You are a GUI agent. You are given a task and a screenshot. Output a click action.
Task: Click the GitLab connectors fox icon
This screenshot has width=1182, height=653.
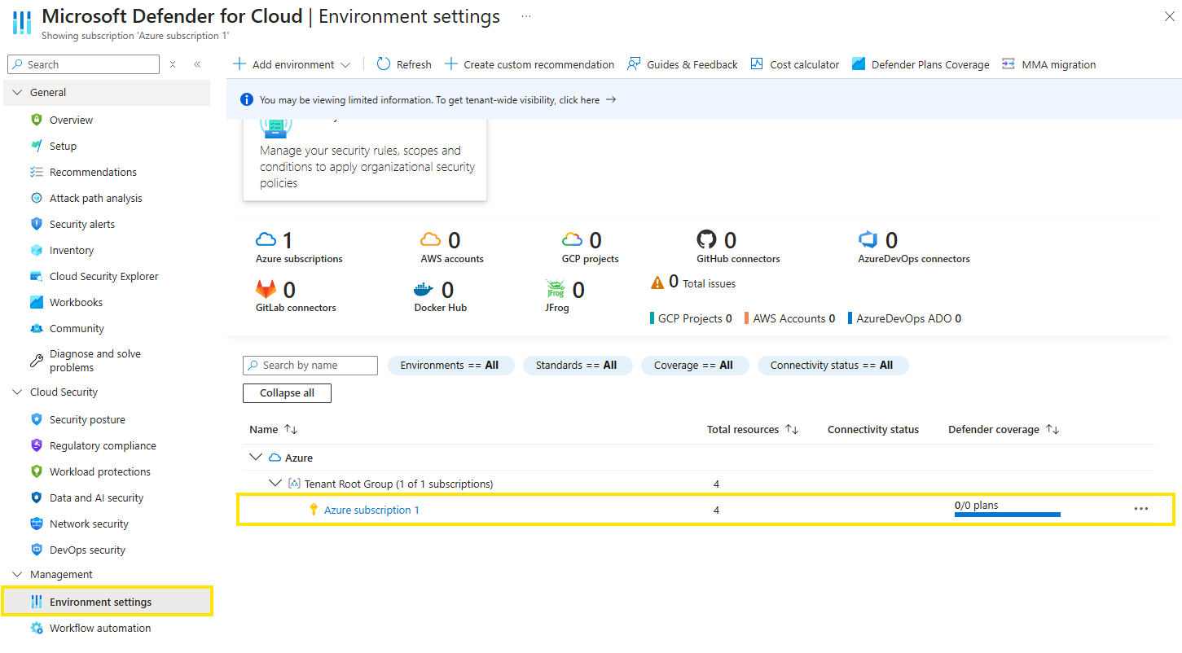(x=266, y=289)
